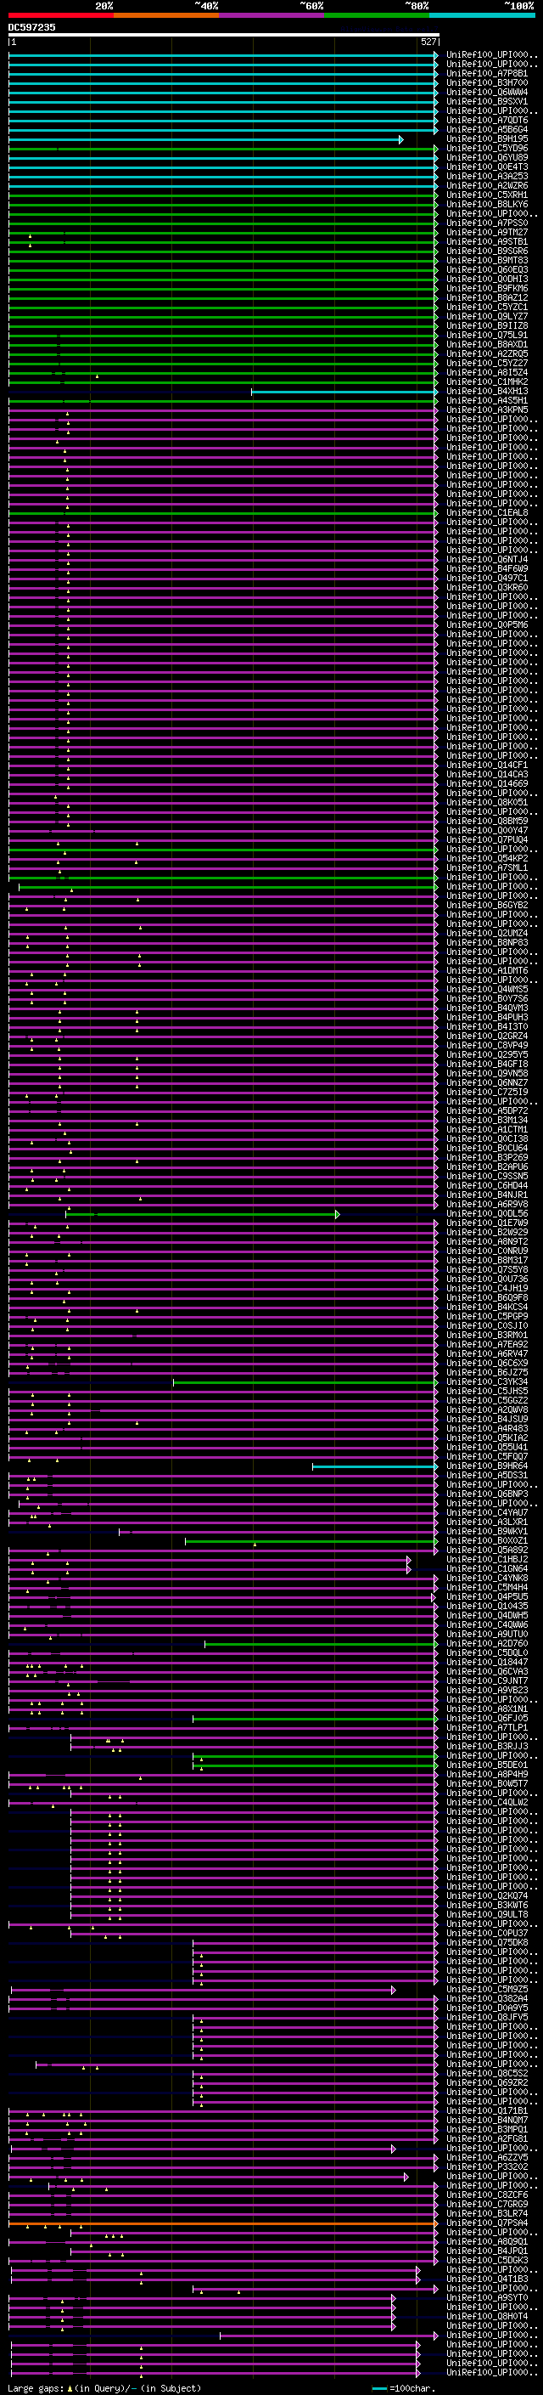543x2395 pixels.
Task: Select UniRef100_C8VP49
Action: (x=487, y=1045)
